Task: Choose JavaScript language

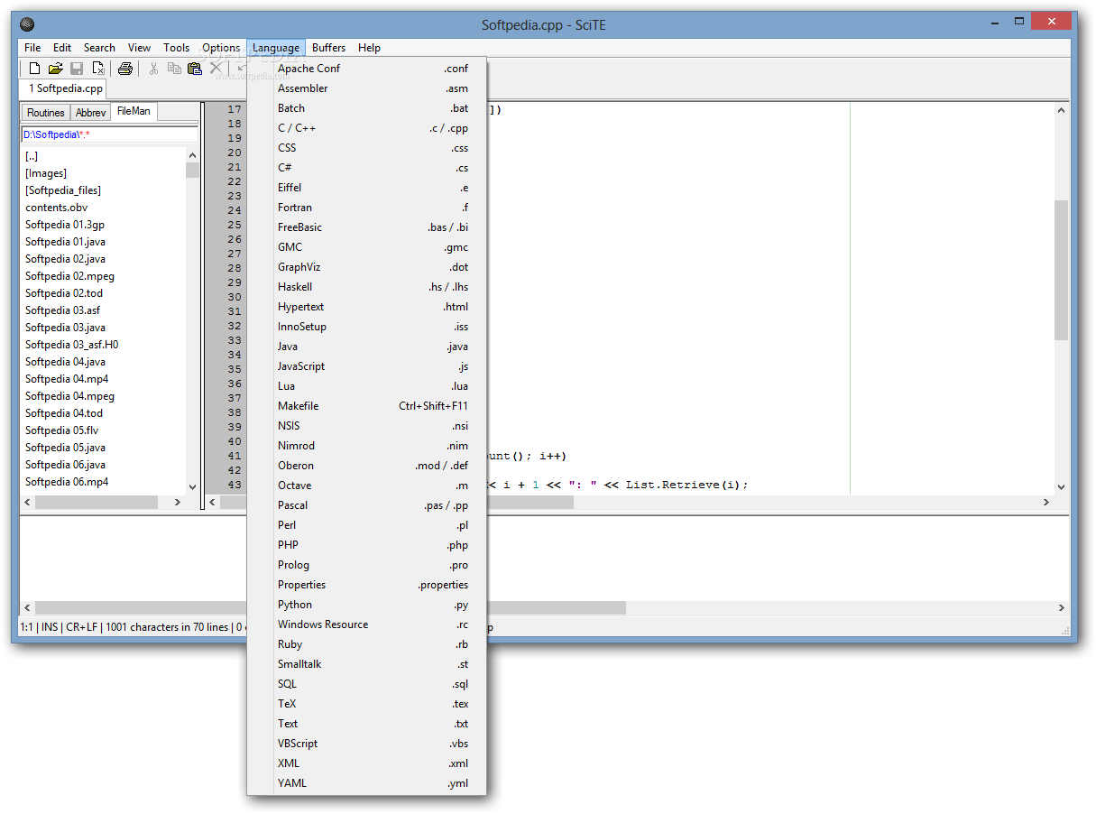Action: [367, 366]
